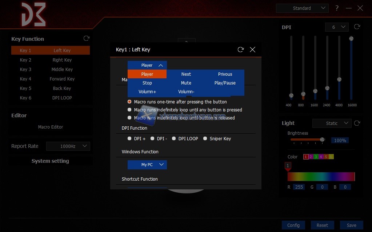
Task: Open the Macro Editor
Action: [51, 127]
